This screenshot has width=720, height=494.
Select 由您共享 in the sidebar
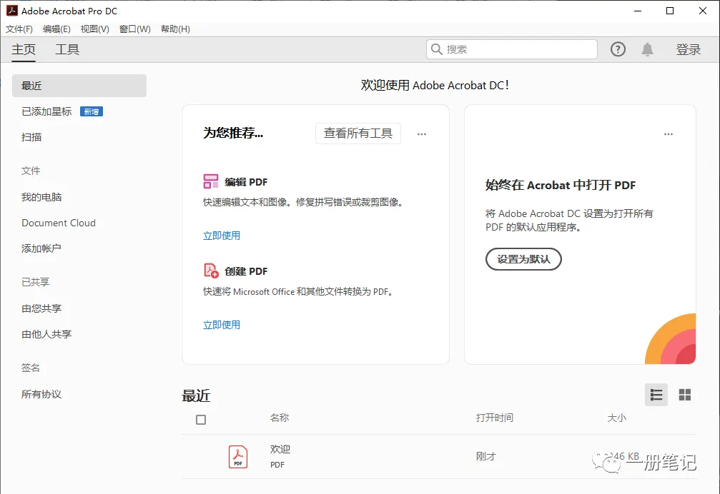(41, 308)
